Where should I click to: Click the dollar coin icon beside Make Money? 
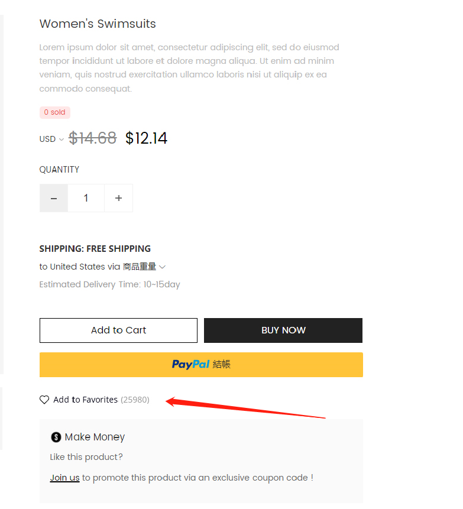(x=56, y=437)
